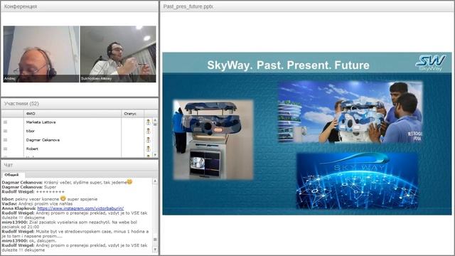455x256 pixels.
Task: Sort participants by the ФИО column header
Action: tap(73, 114)
